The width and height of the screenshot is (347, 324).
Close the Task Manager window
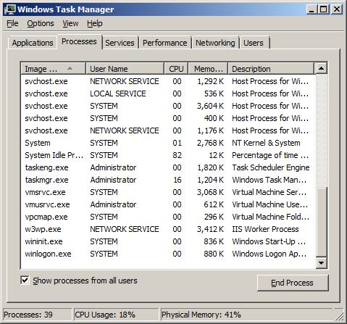point(337,9)
